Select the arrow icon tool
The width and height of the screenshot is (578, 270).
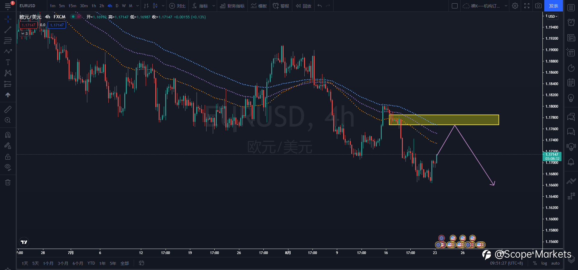click(x=8, y=95)
